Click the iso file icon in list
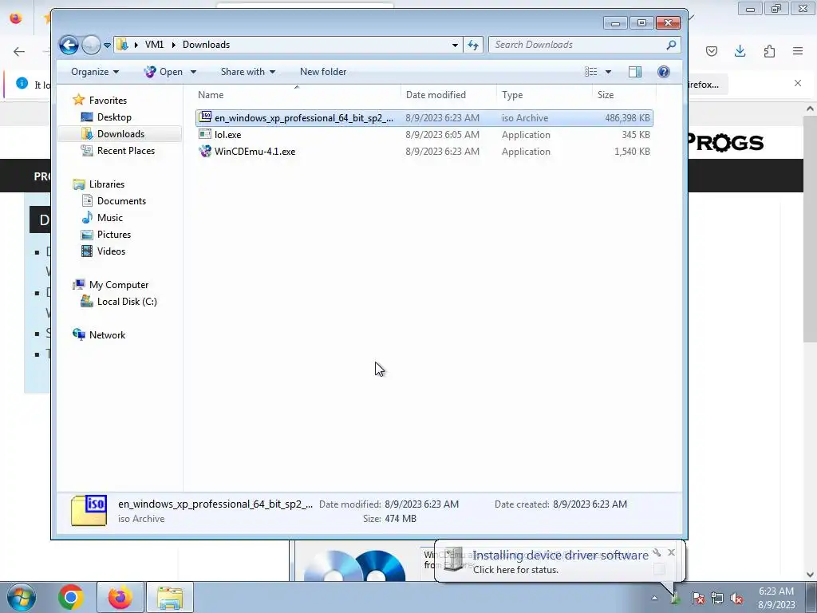The width and height of the screenshot is (817, 613). tap(205, 117)
